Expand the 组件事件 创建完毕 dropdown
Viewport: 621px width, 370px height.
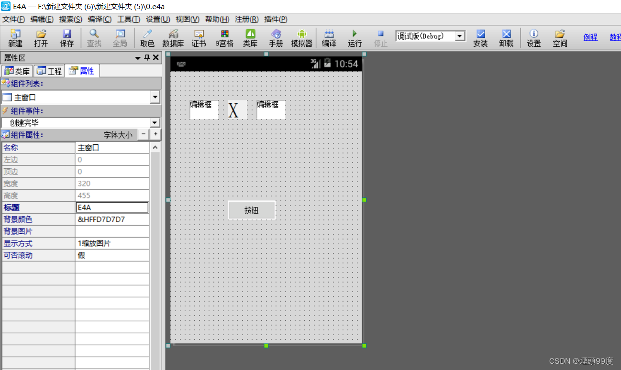(x=155, y=123)
